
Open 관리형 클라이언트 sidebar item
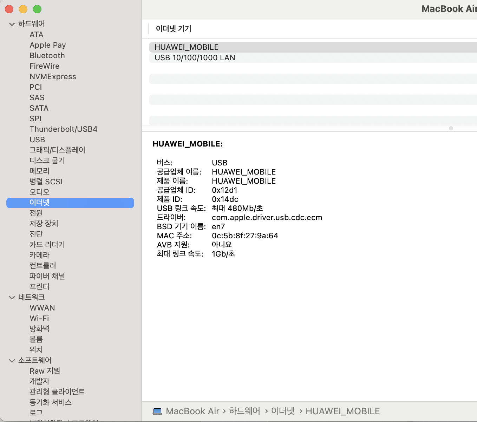pyautogui.click(x=57, y=392)
